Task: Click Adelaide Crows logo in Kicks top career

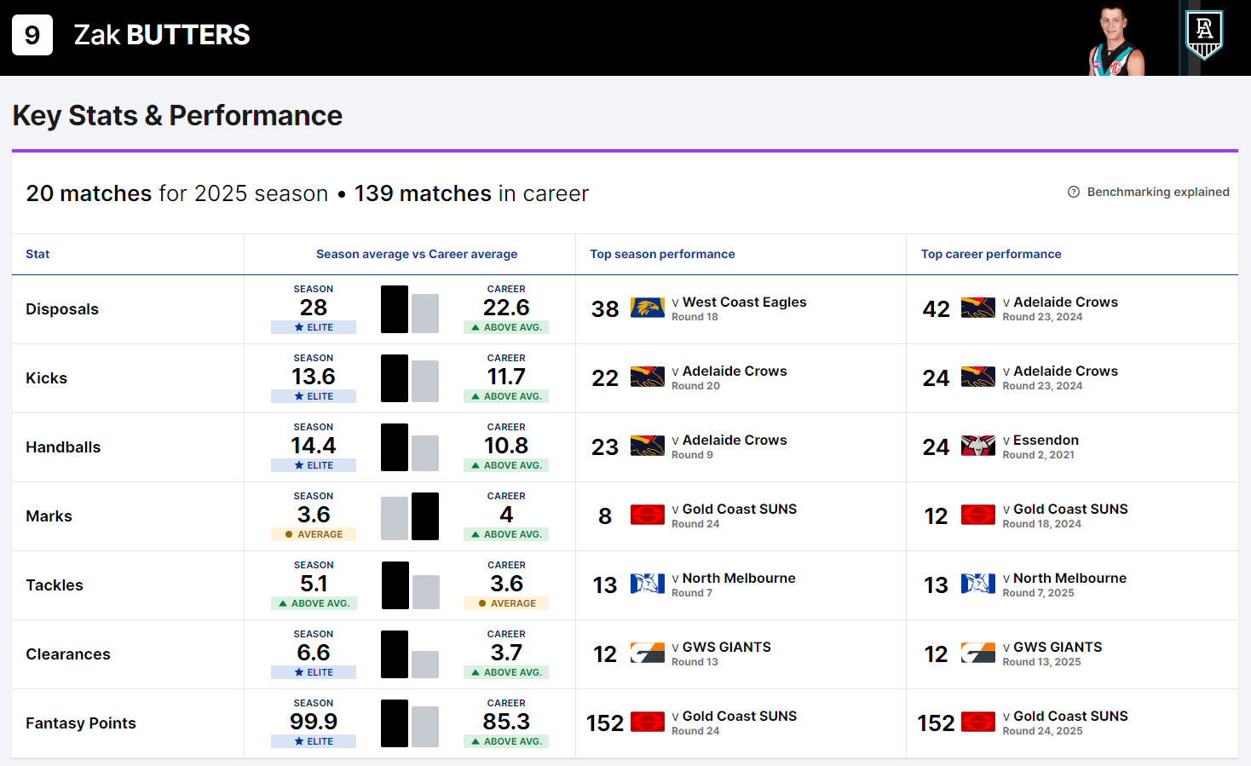Action: click(x=977, y=377)
